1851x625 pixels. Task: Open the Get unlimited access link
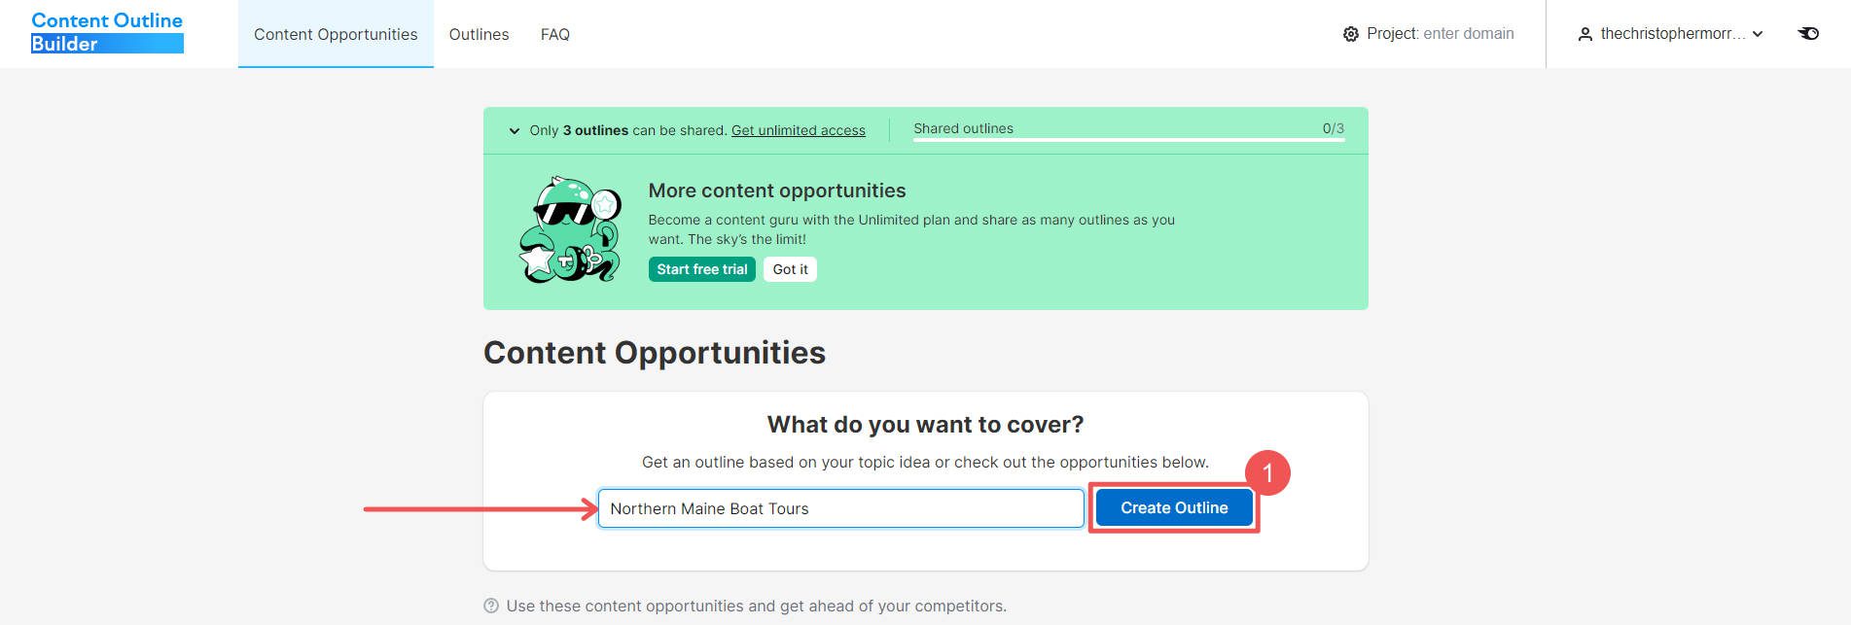pyautogui.click(x=798, y=129)
